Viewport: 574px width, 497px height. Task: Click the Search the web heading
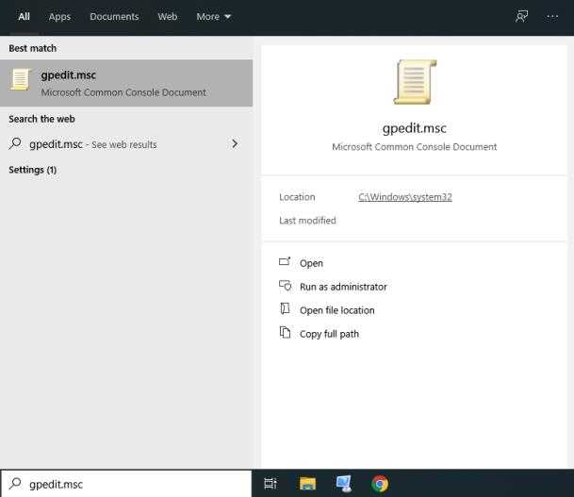click(41, 119)
